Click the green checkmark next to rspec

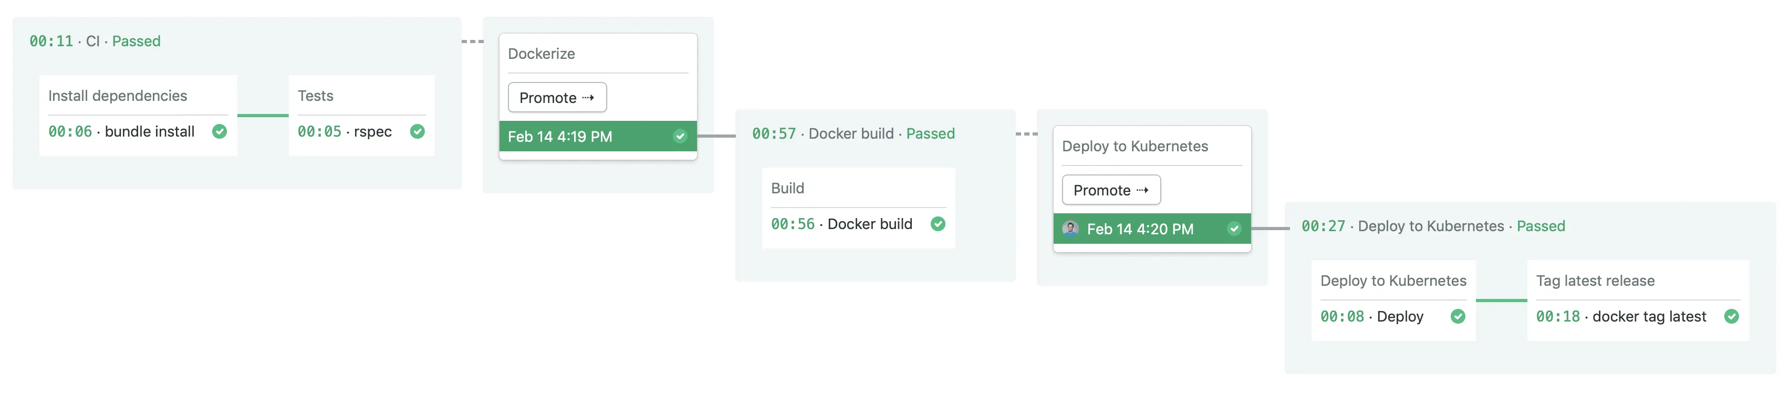417,131
